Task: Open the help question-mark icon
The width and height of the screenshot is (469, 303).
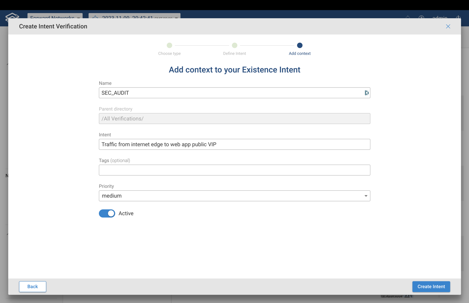Action: click(421, 18)
